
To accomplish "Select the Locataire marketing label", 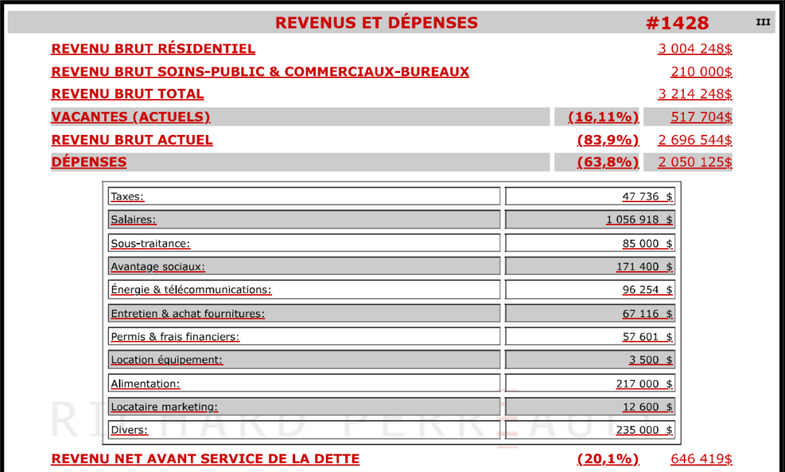I will 164,407.
